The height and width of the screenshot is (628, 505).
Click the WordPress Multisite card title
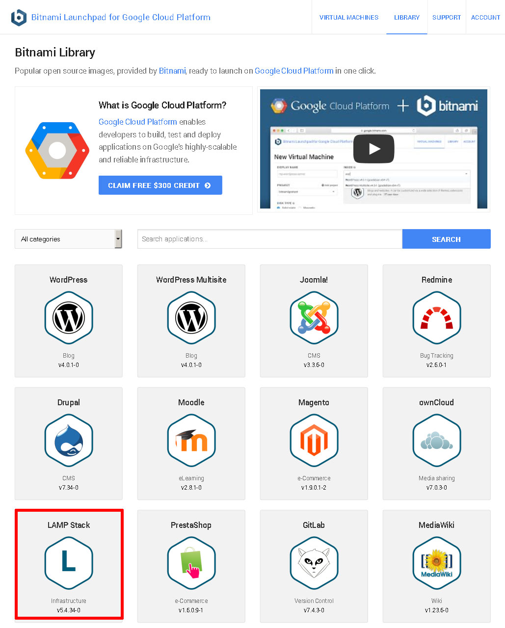pyautogui.click(x=191, y=280)
